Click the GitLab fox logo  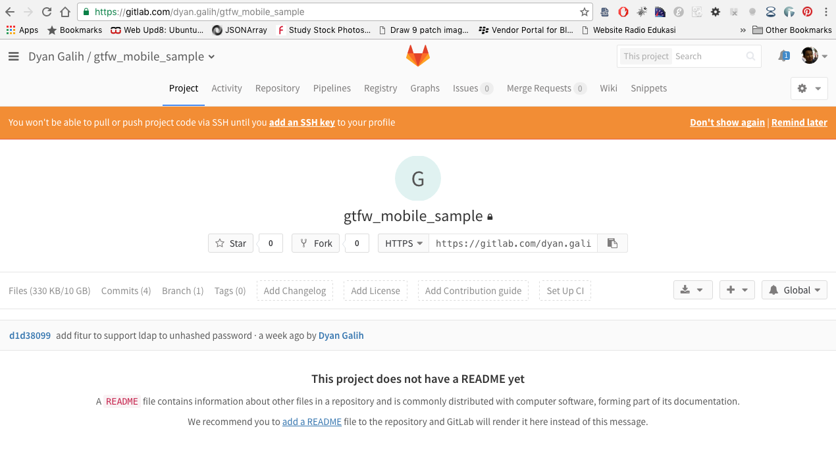tap(417, 56)
